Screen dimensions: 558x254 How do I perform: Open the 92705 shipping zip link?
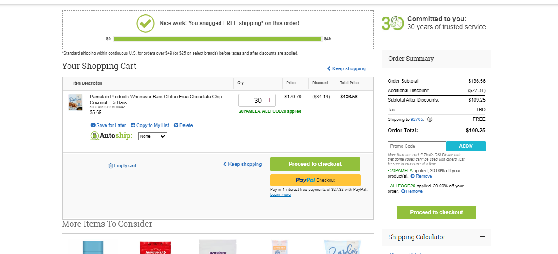coord(417,119)
